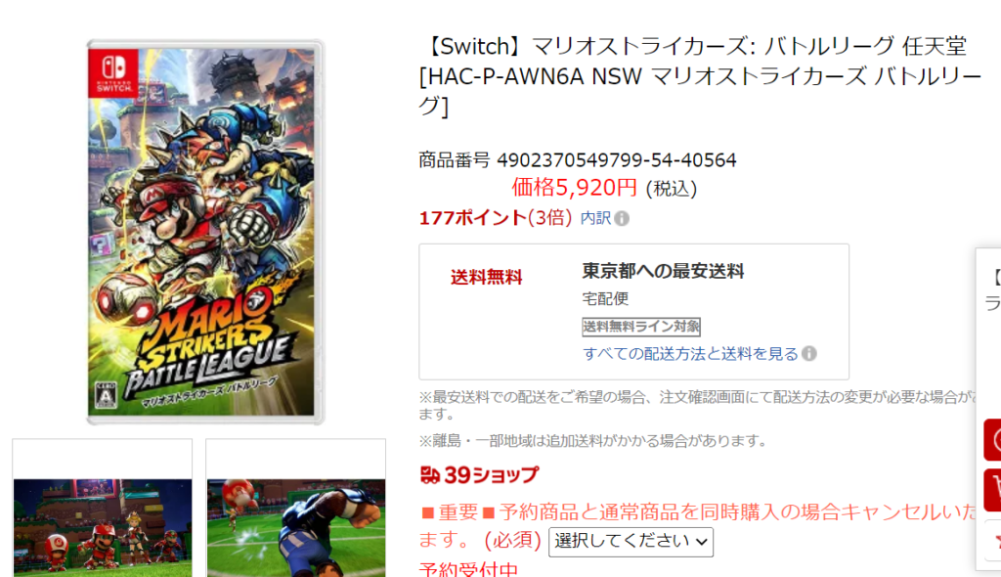Click the 177ポイント(3倍) points text
This screenshot has width=1001, height=577.
(496, 218)
